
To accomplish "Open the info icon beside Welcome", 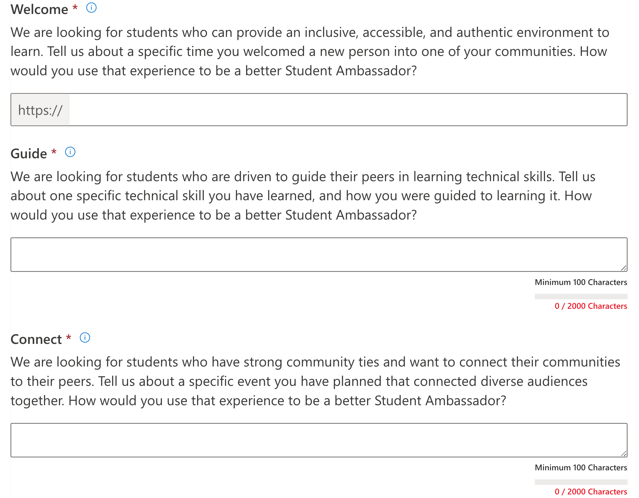I will [x=91, y=7].
